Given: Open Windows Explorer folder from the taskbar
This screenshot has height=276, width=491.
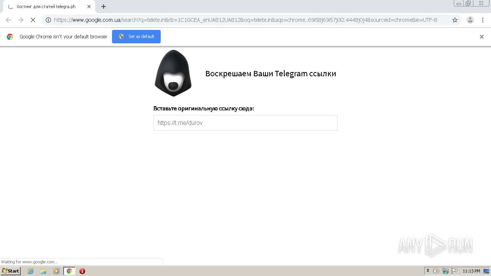Looking at the screenshot, I should [x=43, y=271].
